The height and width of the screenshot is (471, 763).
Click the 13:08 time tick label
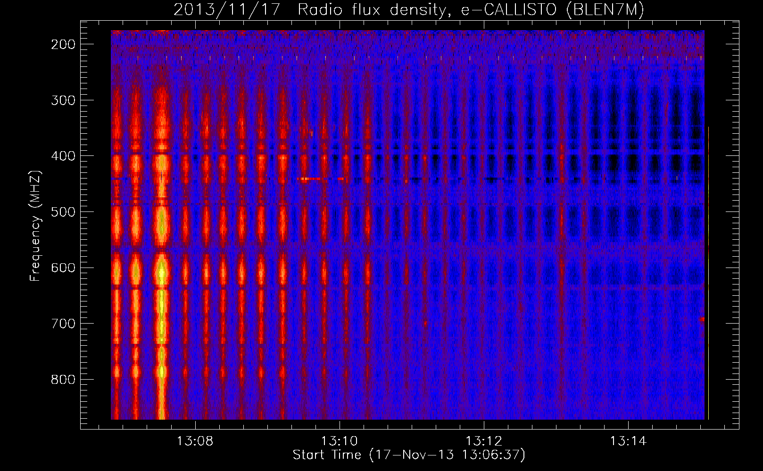[195, 441]
